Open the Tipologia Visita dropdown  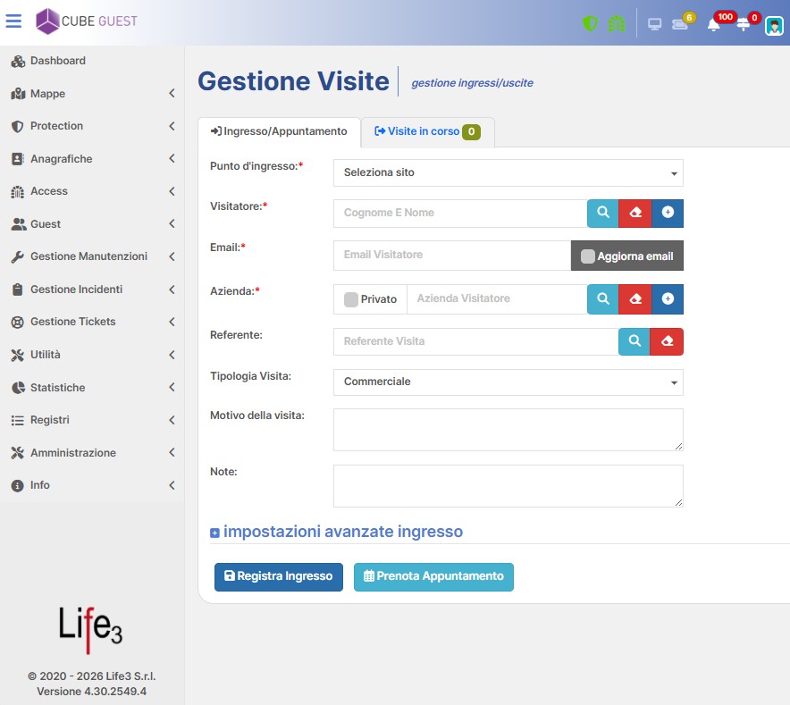[508, 382]
